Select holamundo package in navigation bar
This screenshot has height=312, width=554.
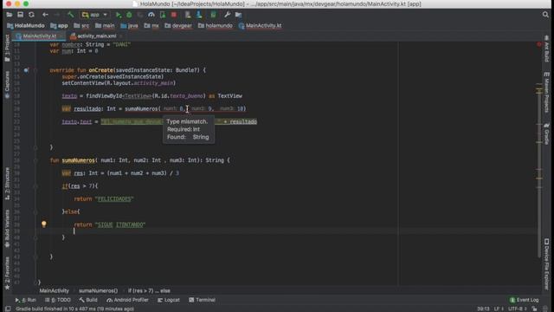click(x=216, y=25)
